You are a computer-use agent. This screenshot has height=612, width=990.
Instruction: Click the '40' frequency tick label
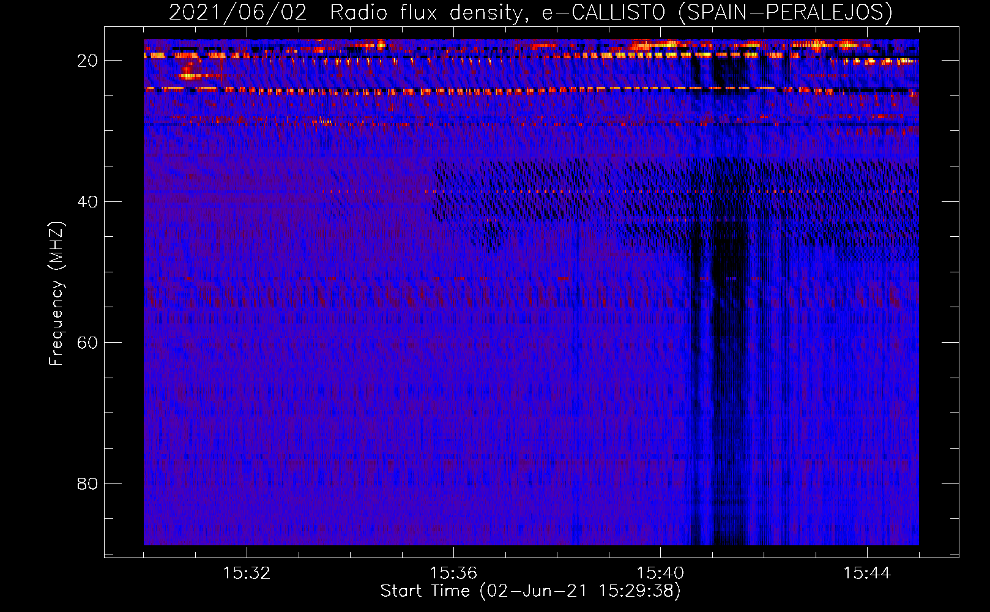pyautogui.click(x=87, y=202)
